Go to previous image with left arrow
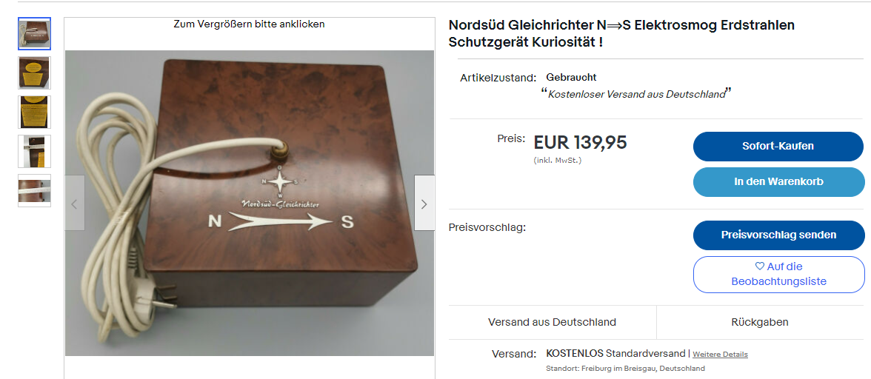Viewport: 871px width, 379px height. coord(75,203)
